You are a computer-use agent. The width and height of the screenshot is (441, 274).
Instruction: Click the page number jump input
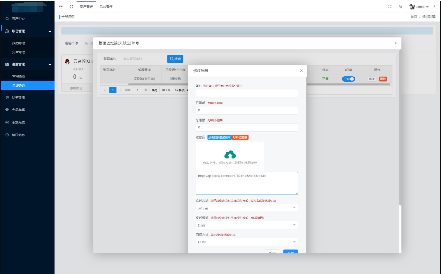[x=137, y=90]
